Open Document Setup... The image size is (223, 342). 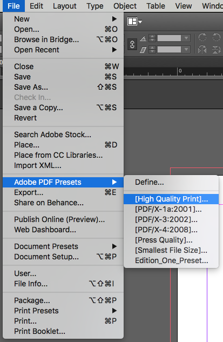[x=63, y=257]
